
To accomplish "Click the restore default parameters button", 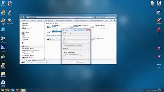I will pos(73,45).
